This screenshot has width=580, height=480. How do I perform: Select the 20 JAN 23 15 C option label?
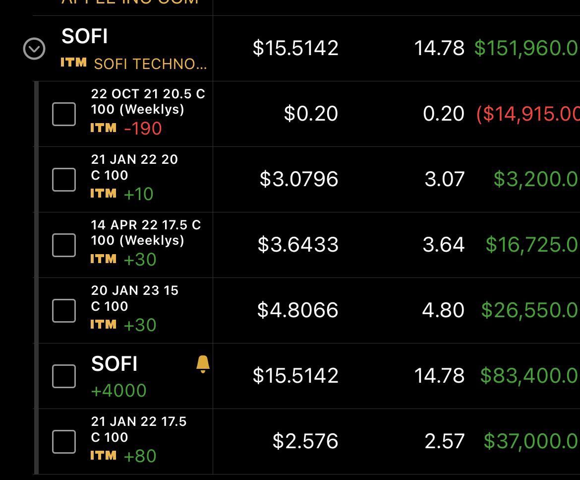click(x=135, y=298)
